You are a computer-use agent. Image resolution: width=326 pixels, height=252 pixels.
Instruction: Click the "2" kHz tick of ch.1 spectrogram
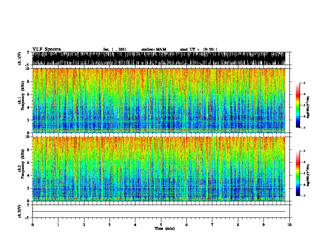coord(29,120)
